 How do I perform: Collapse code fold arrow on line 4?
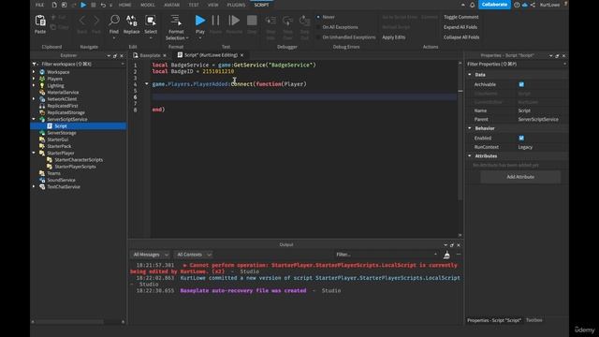click(x=146, y=84)
